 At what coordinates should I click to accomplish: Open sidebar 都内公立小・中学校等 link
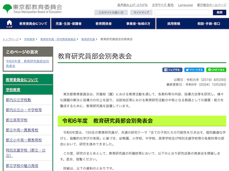click(x=24, y=110)
